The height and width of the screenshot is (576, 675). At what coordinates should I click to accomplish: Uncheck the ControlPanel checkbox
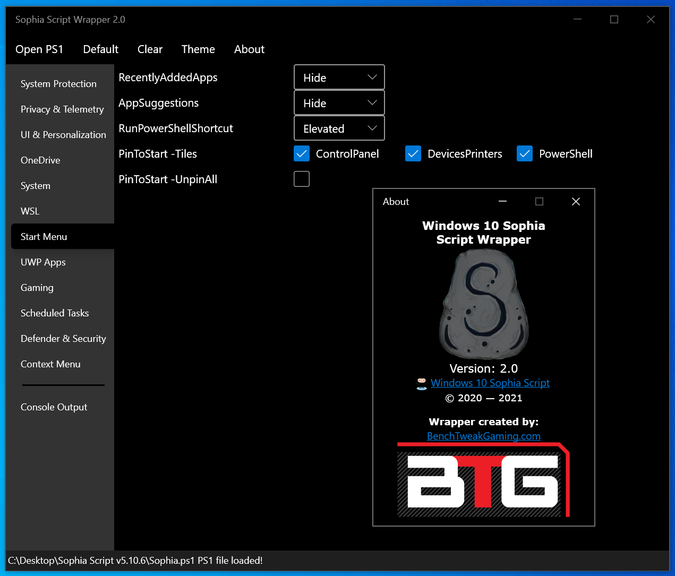click(302, 154)
